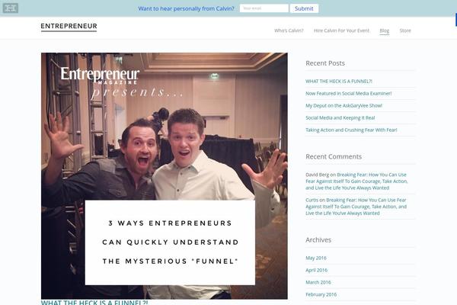457x305 pixels.
Task: Focus the email input field
Action: pos(264,8)
